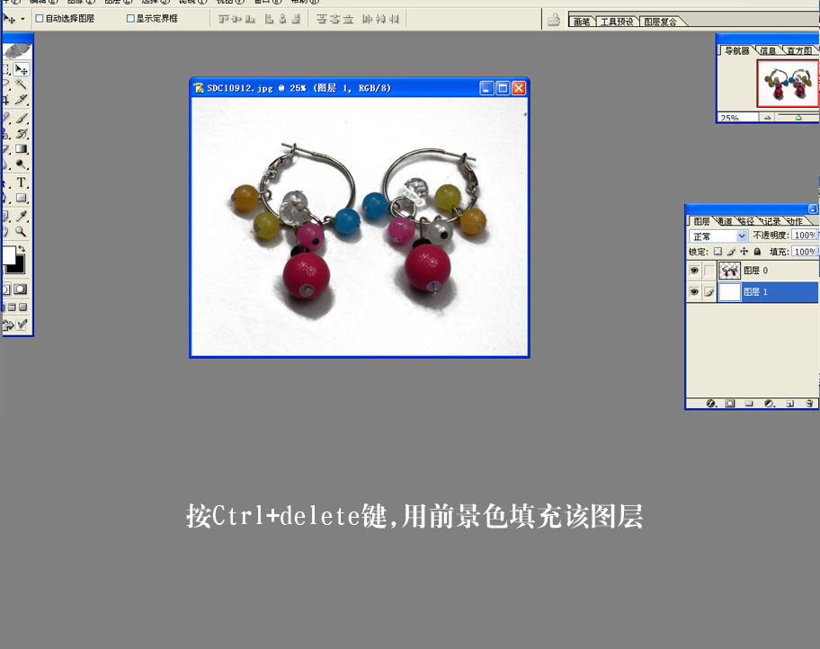Add a layer mask
The height and width of the screenshot is (649, 820).
[730, 404]
